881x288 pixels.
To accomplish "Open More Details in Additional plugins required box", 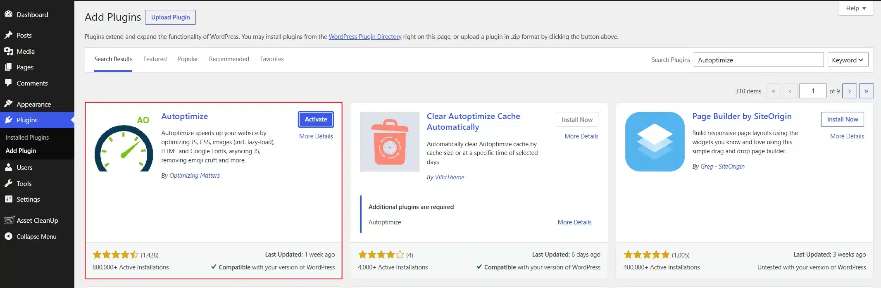I will [x=574, y=222].
